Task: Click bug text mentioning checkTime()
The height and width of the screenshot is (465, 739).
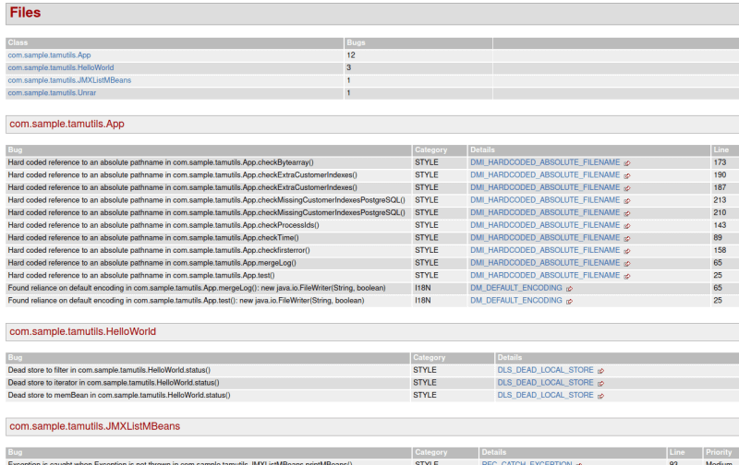Action: pos(153,238)
